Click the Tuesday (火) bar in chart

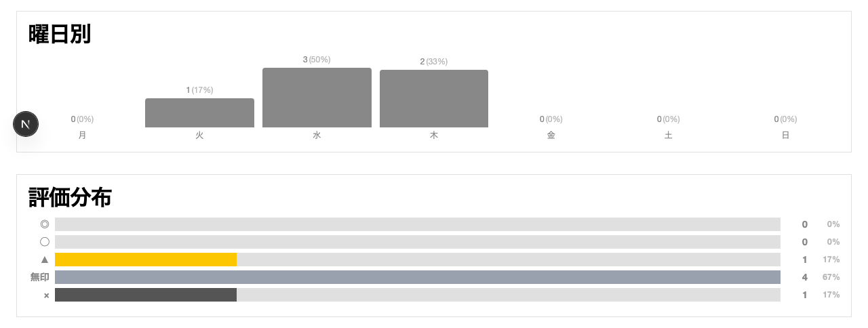(199, 113)
